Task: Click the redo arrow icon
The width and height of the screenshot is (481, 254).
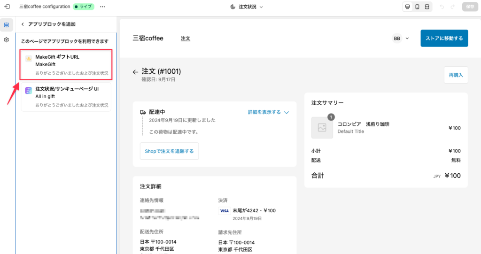Action: click(x=452, y=7)
